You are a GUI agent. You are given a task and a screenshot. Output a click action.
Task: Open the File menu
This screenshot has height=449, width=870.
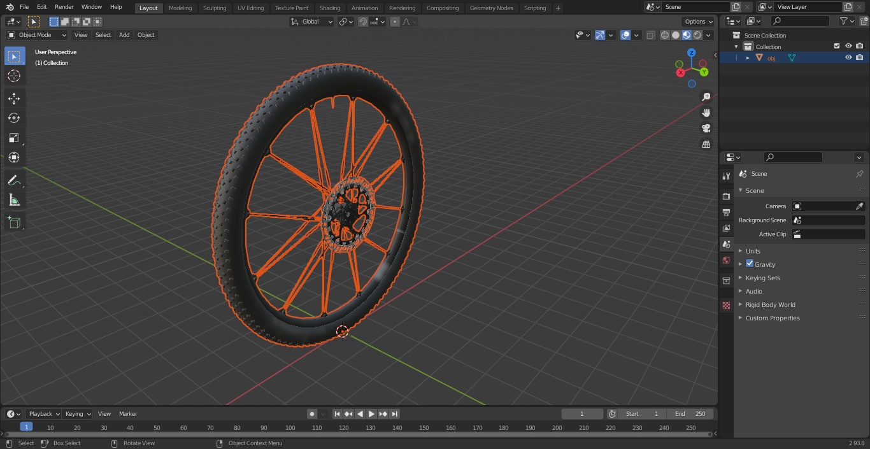24,7
